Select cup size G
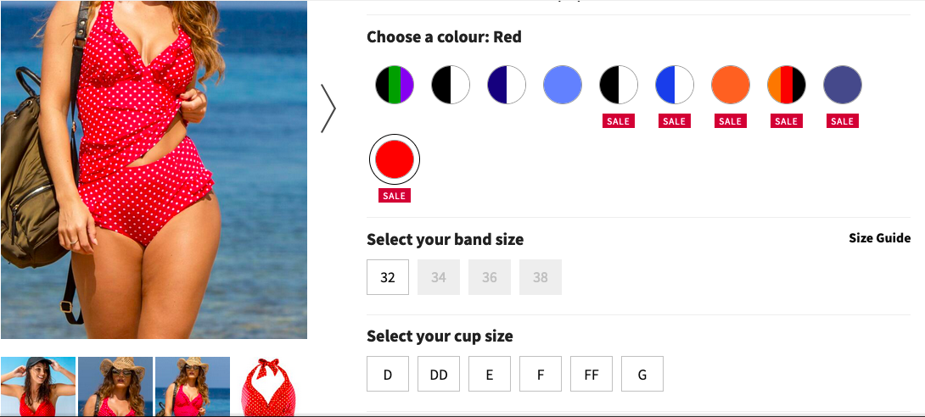 642,374
